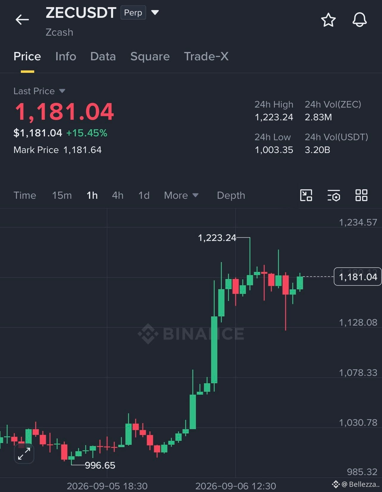
Task: Select the 4h chart interval
Action: [x=118, y=195]
